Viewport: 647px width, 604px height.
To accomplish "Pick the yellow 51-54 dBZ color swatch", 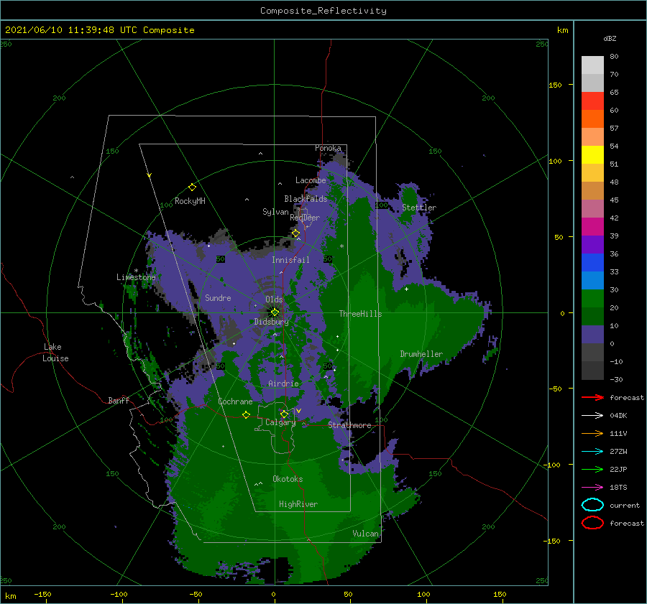I will 592,155.
